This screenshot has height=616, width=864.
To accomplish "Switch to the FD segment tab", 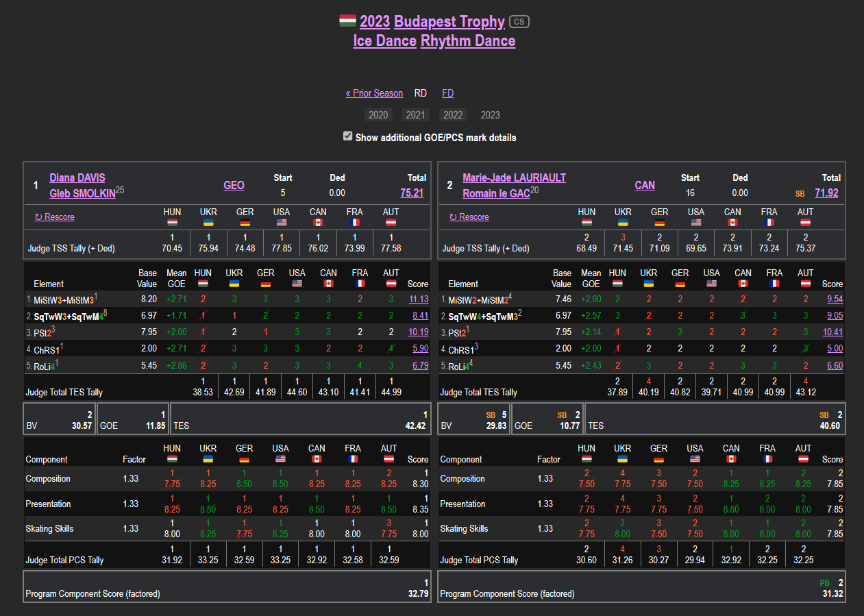I will coord(447,93).
